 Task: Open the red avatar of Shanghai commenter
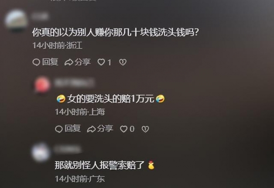(x=42, y=85)
